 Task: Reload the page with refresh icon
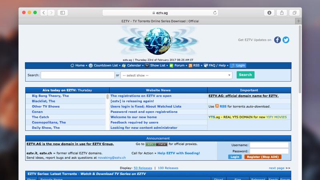(x=215, y=13)
